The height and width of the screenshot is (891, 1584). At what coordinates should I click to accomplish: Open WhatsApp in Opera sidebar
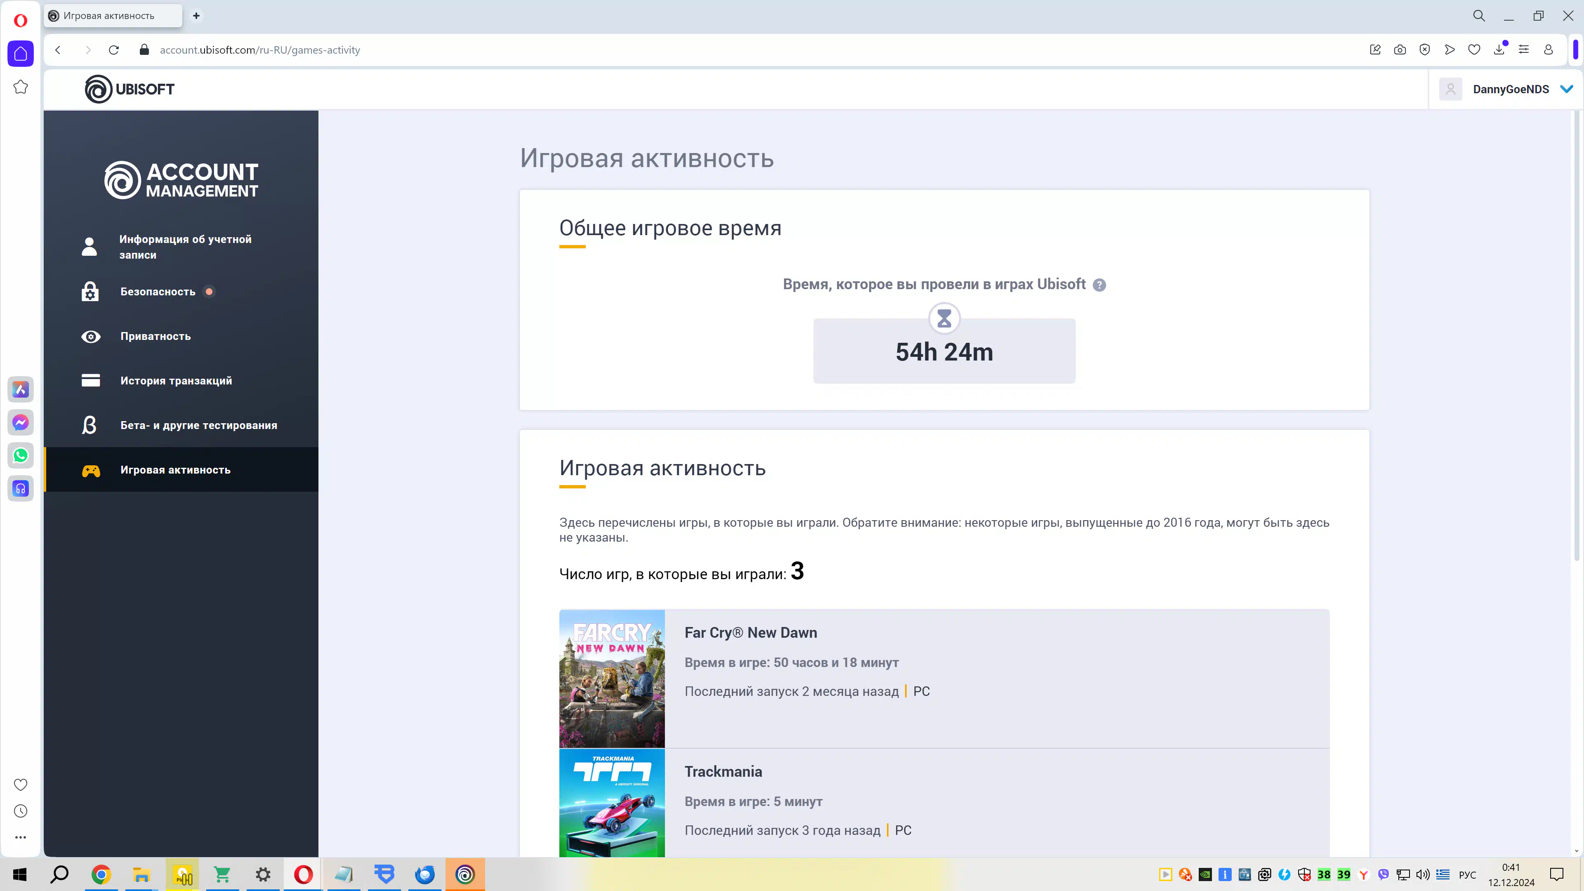20,456
